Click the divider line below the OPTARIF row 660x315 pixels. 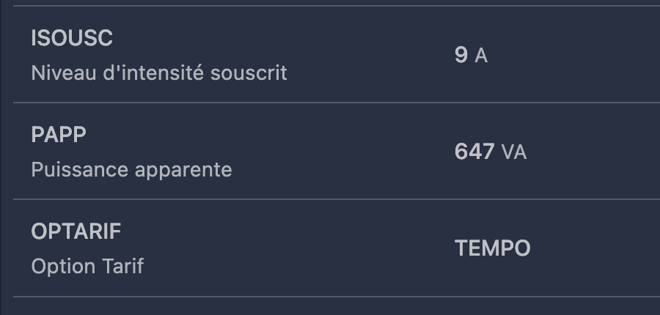[x=337, y=297]
